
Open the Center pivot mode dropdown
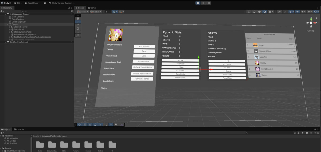point(82,12)
